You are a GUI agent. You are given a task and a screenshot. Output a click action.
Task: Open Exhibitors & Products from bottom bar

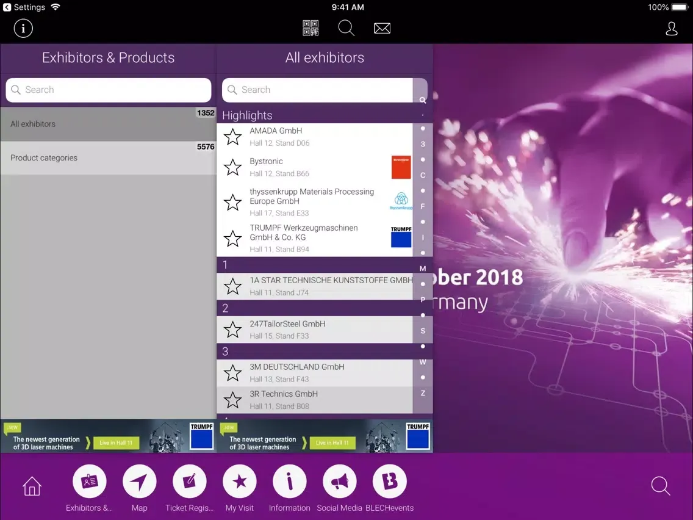pos(89,481)
